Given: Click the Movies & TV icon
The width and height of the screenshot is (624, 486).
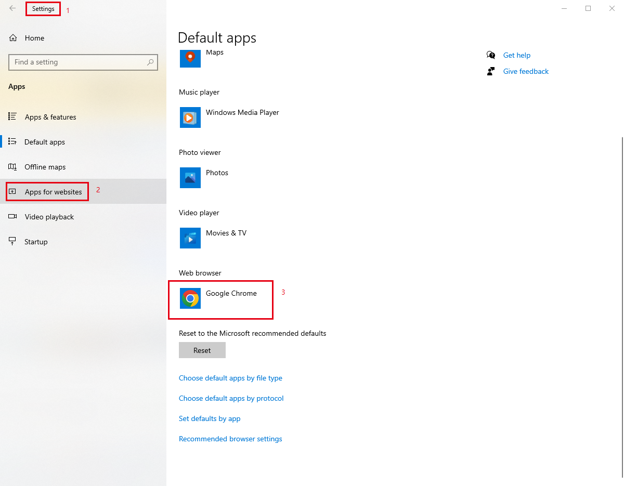Looking at the screenshot, I should [190, 238].
